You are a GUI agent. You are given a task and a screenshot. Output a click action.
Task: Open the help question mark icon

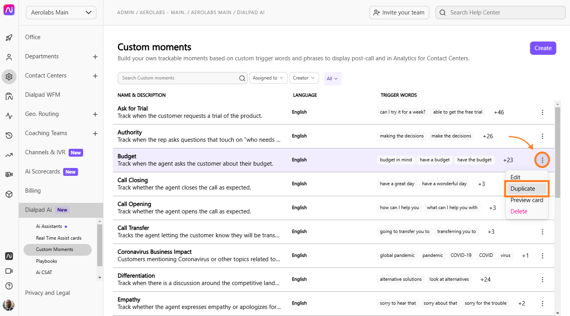[x=9, y=286]
